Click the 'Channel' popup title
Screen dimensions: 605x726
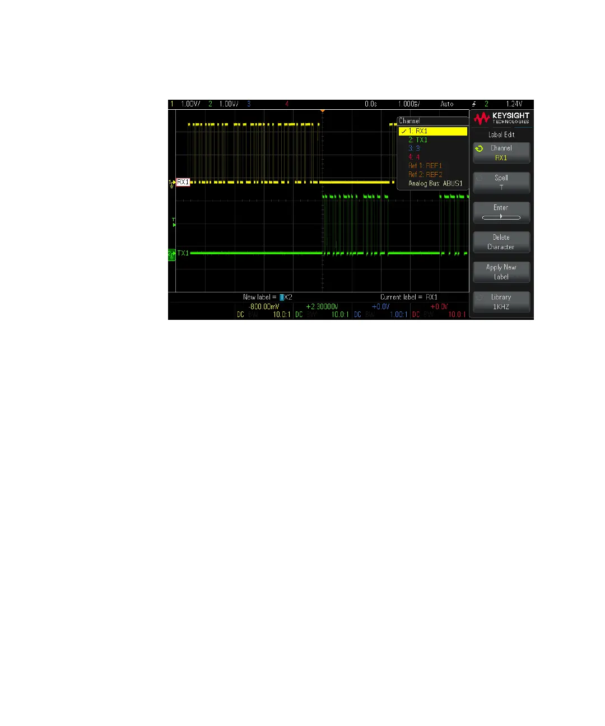pyautogui.click(x=409, y=121)
